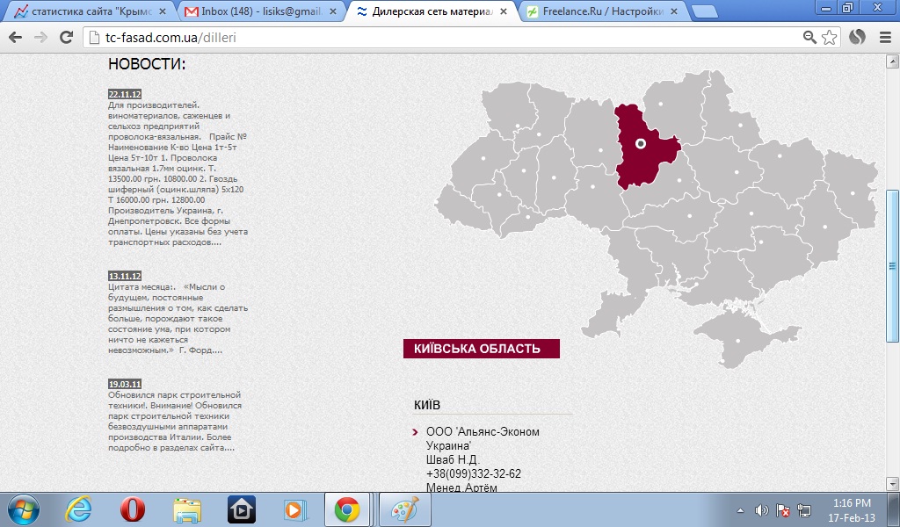The image size is (900, 527).
Task: Launch Opera from the taskbar
Action: click(133, 509)
